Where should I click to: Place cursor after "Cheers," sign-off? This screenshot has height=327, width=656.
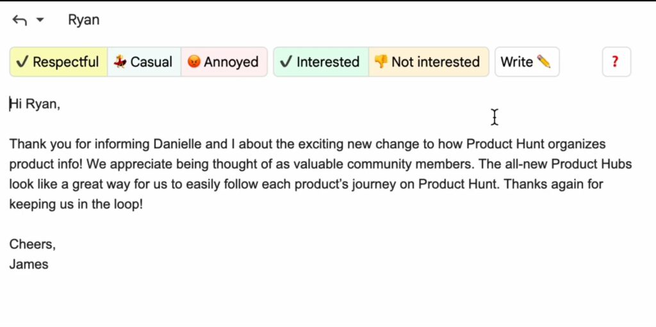coord(56,244)
